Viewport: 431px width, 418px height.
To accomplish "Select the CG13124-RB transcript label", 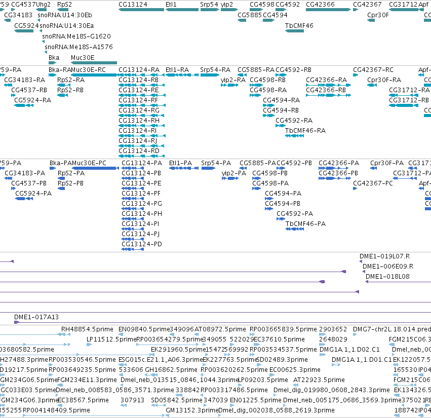I will click(x=139, y=80).
